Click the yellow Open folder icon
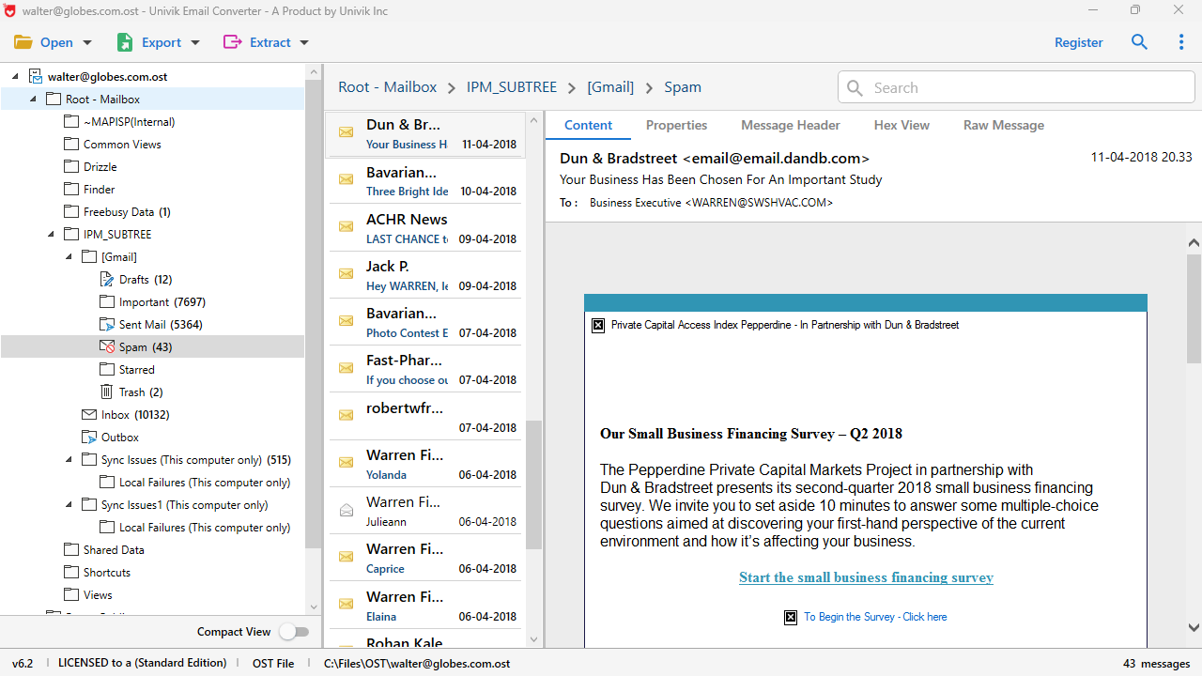This screenshot has height=676, width=1202. [23, 42]
